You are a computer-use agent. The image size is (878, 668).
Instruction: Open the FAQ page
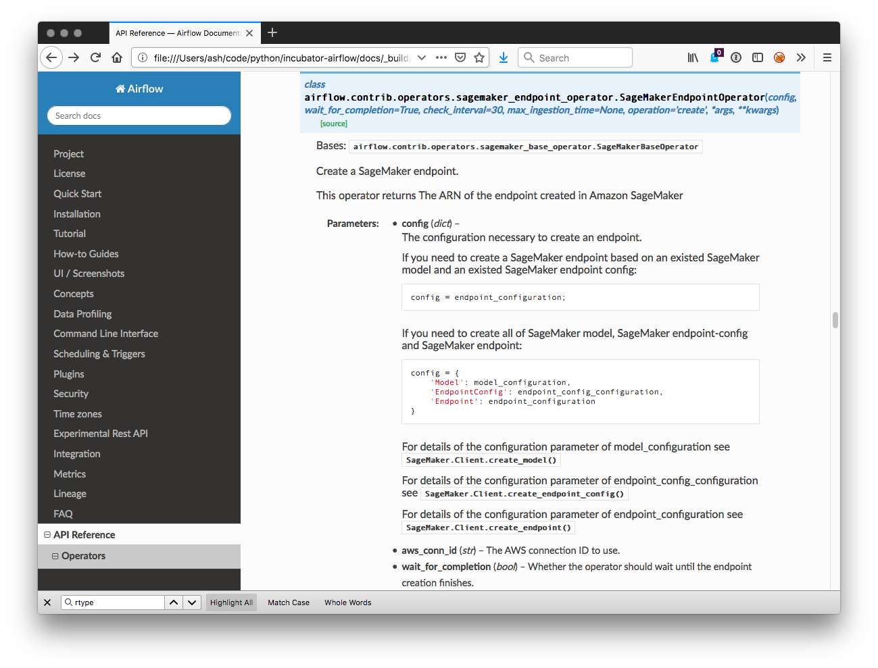click(x=63, y=514)
